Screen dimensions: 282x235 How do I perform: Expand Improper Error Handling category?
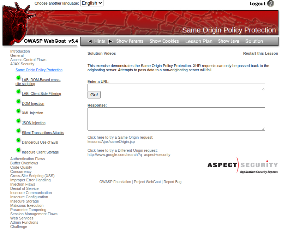click(x=30, y=180)
